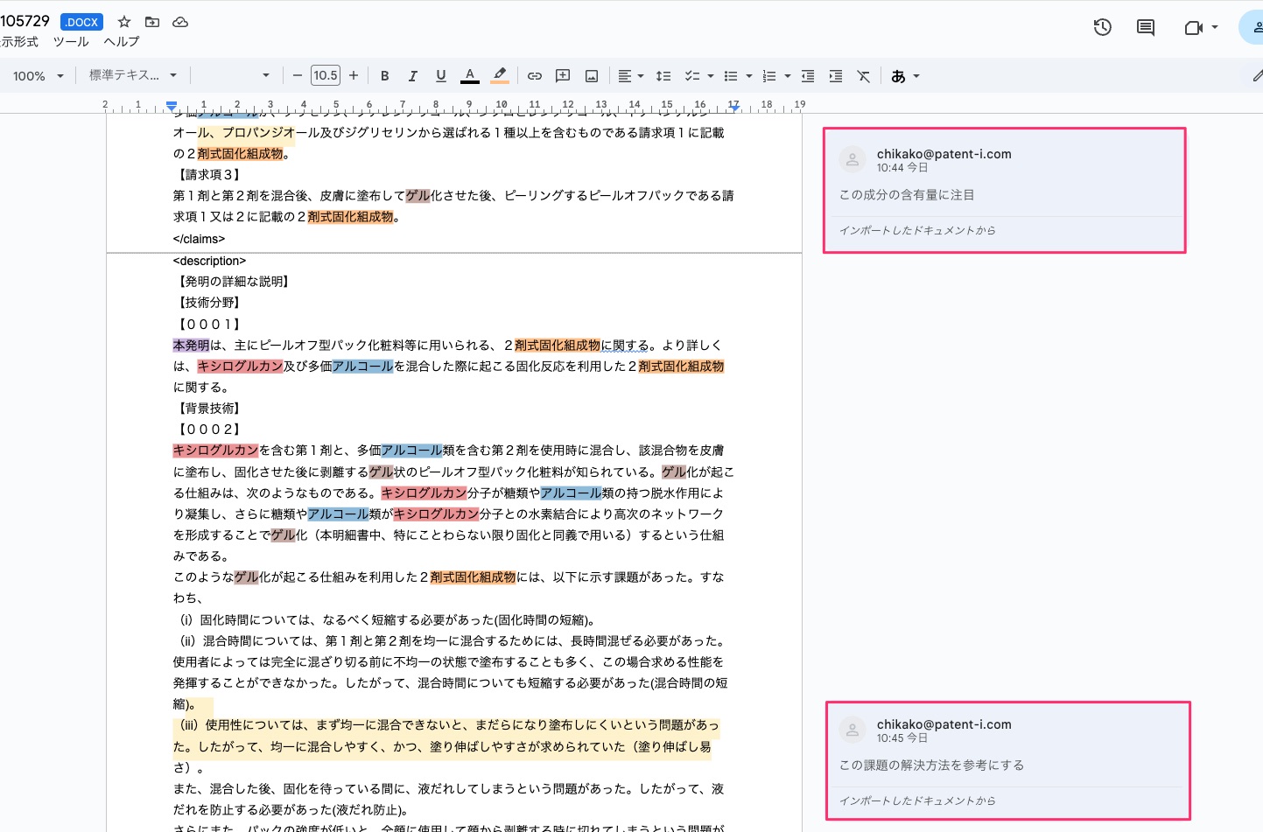The image size is (1263, 832).
Task: Click the font size field 10.5
Action: click(326, 76)
